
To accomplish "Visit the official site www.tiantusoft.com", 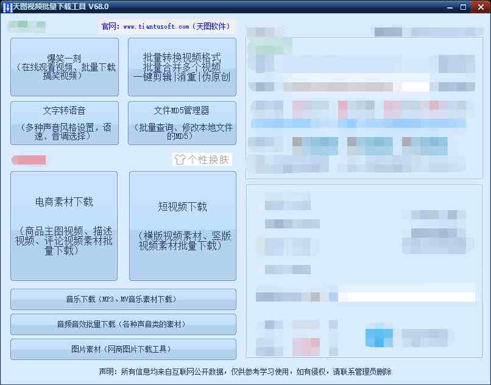I will pos(154,26).
